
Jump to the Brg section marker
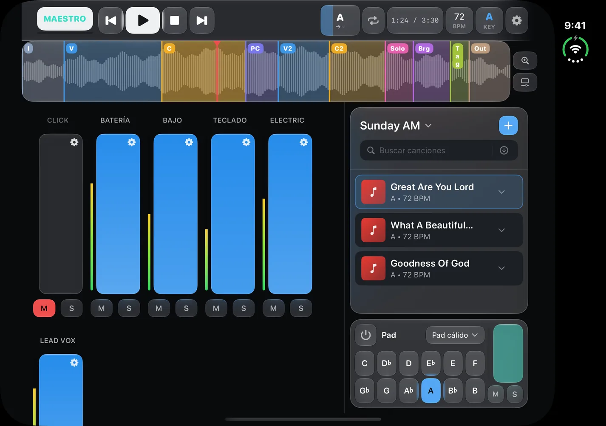tap(424, 48)
